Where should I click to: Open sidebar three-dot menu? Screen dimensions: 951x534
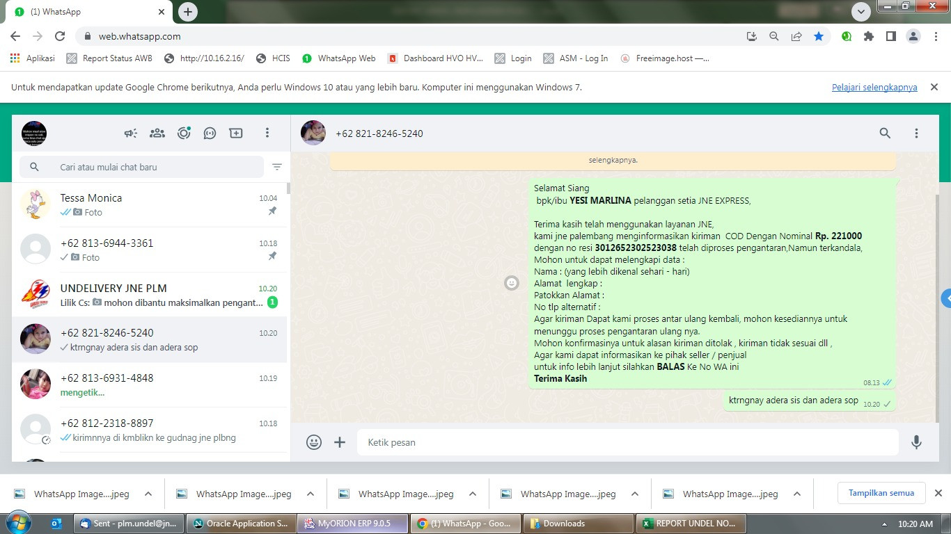coord(267,133)
